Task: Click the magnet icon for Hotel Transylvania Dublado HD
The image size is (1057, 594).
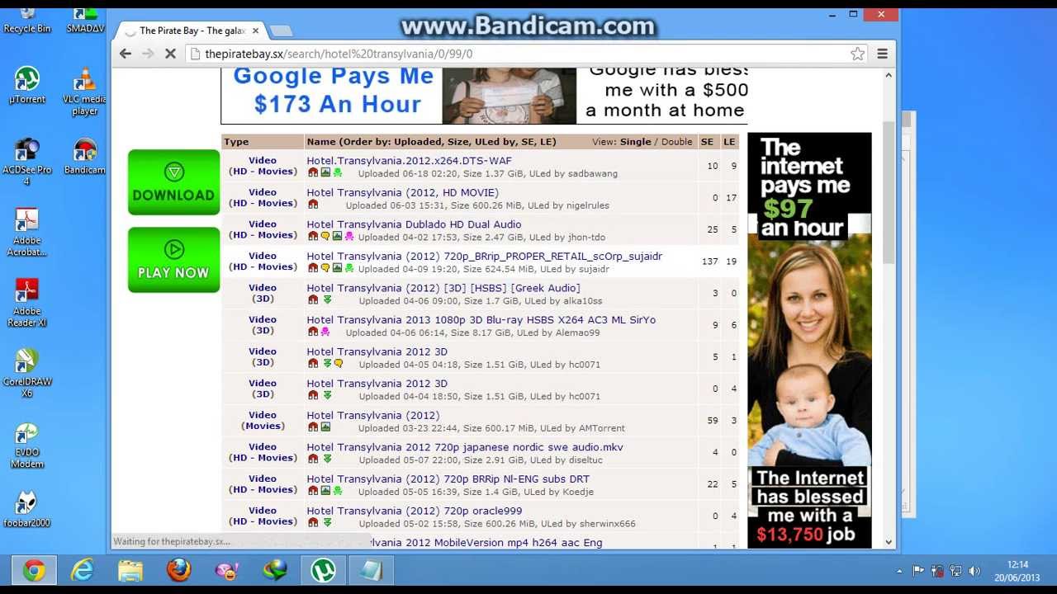Action: click(313, 237)
